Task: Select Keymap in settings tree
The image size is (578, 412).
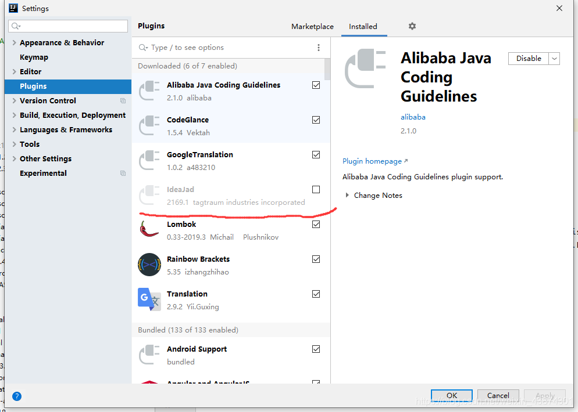Action: coord(34,57)
